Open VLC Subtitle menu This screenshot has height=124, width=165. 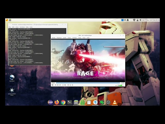(75, 38)
